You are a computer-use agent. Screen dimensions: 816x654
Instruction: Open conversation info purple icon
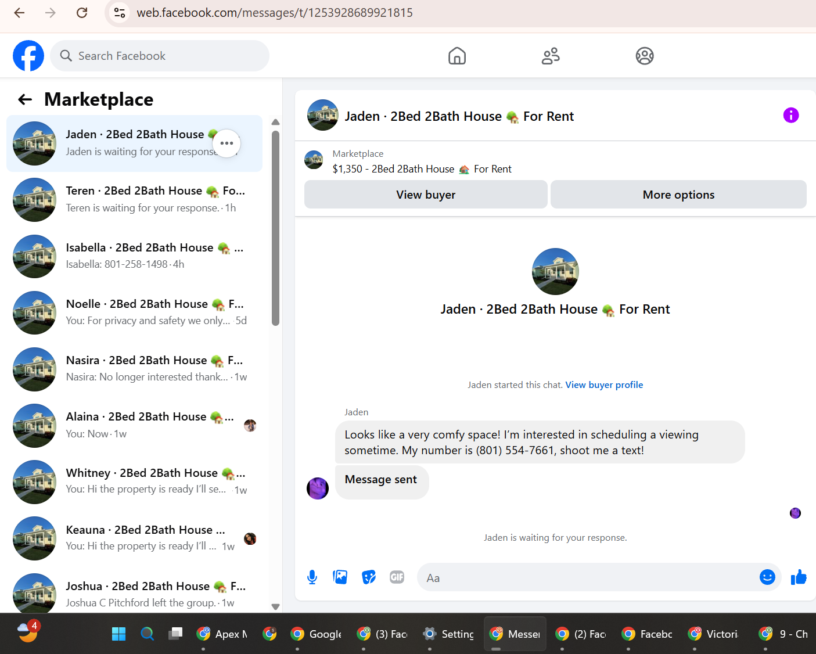[x=791, y=115]
